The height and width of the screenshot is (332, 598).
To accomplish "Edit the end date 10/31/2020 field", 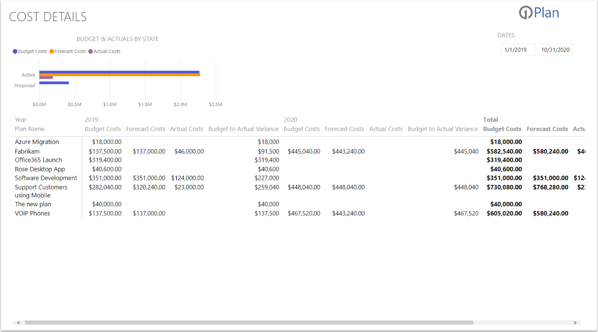I will (x=555, y=50).
